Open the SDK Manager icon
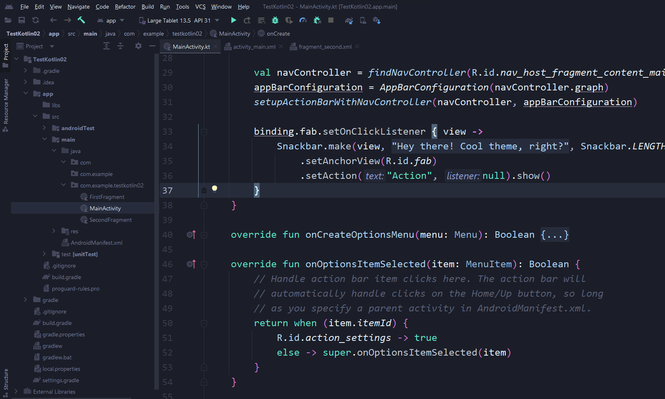 pyautogui.click(x=377, y=21)
